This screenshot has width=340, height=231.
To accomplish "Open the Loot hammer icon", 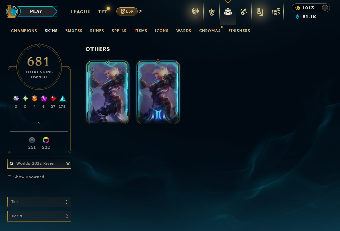I will click(244, 12).
